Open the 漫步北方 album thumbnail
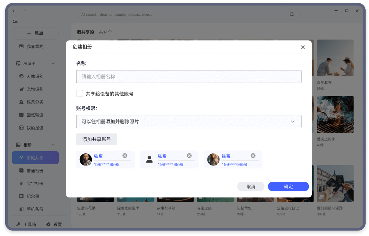The image size is (369, 236). [335, 58]
